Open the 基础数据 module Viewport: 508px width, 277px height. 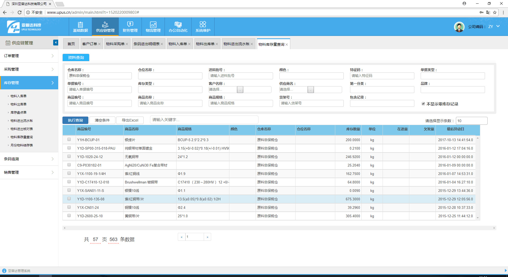click(80, 26)
